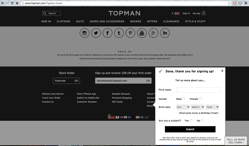
Task: Open Track Your Order link
Action: 51,98
